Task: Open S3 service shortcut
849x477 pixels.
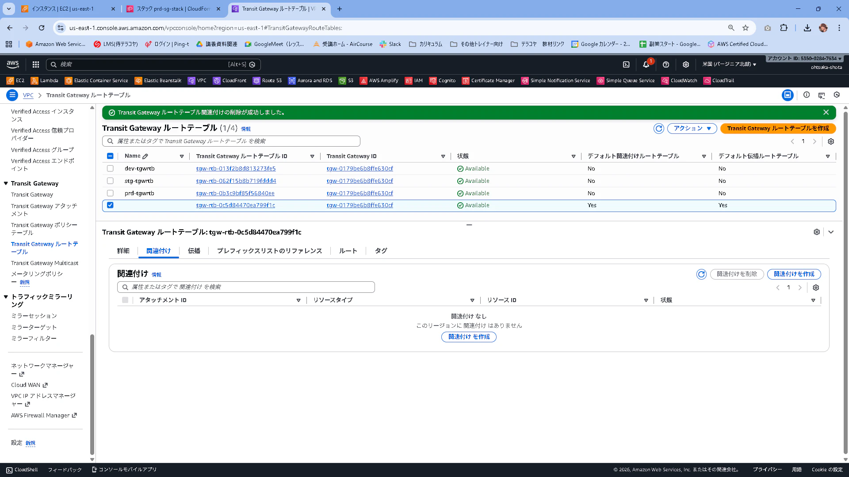Action: tap(346, 80)
